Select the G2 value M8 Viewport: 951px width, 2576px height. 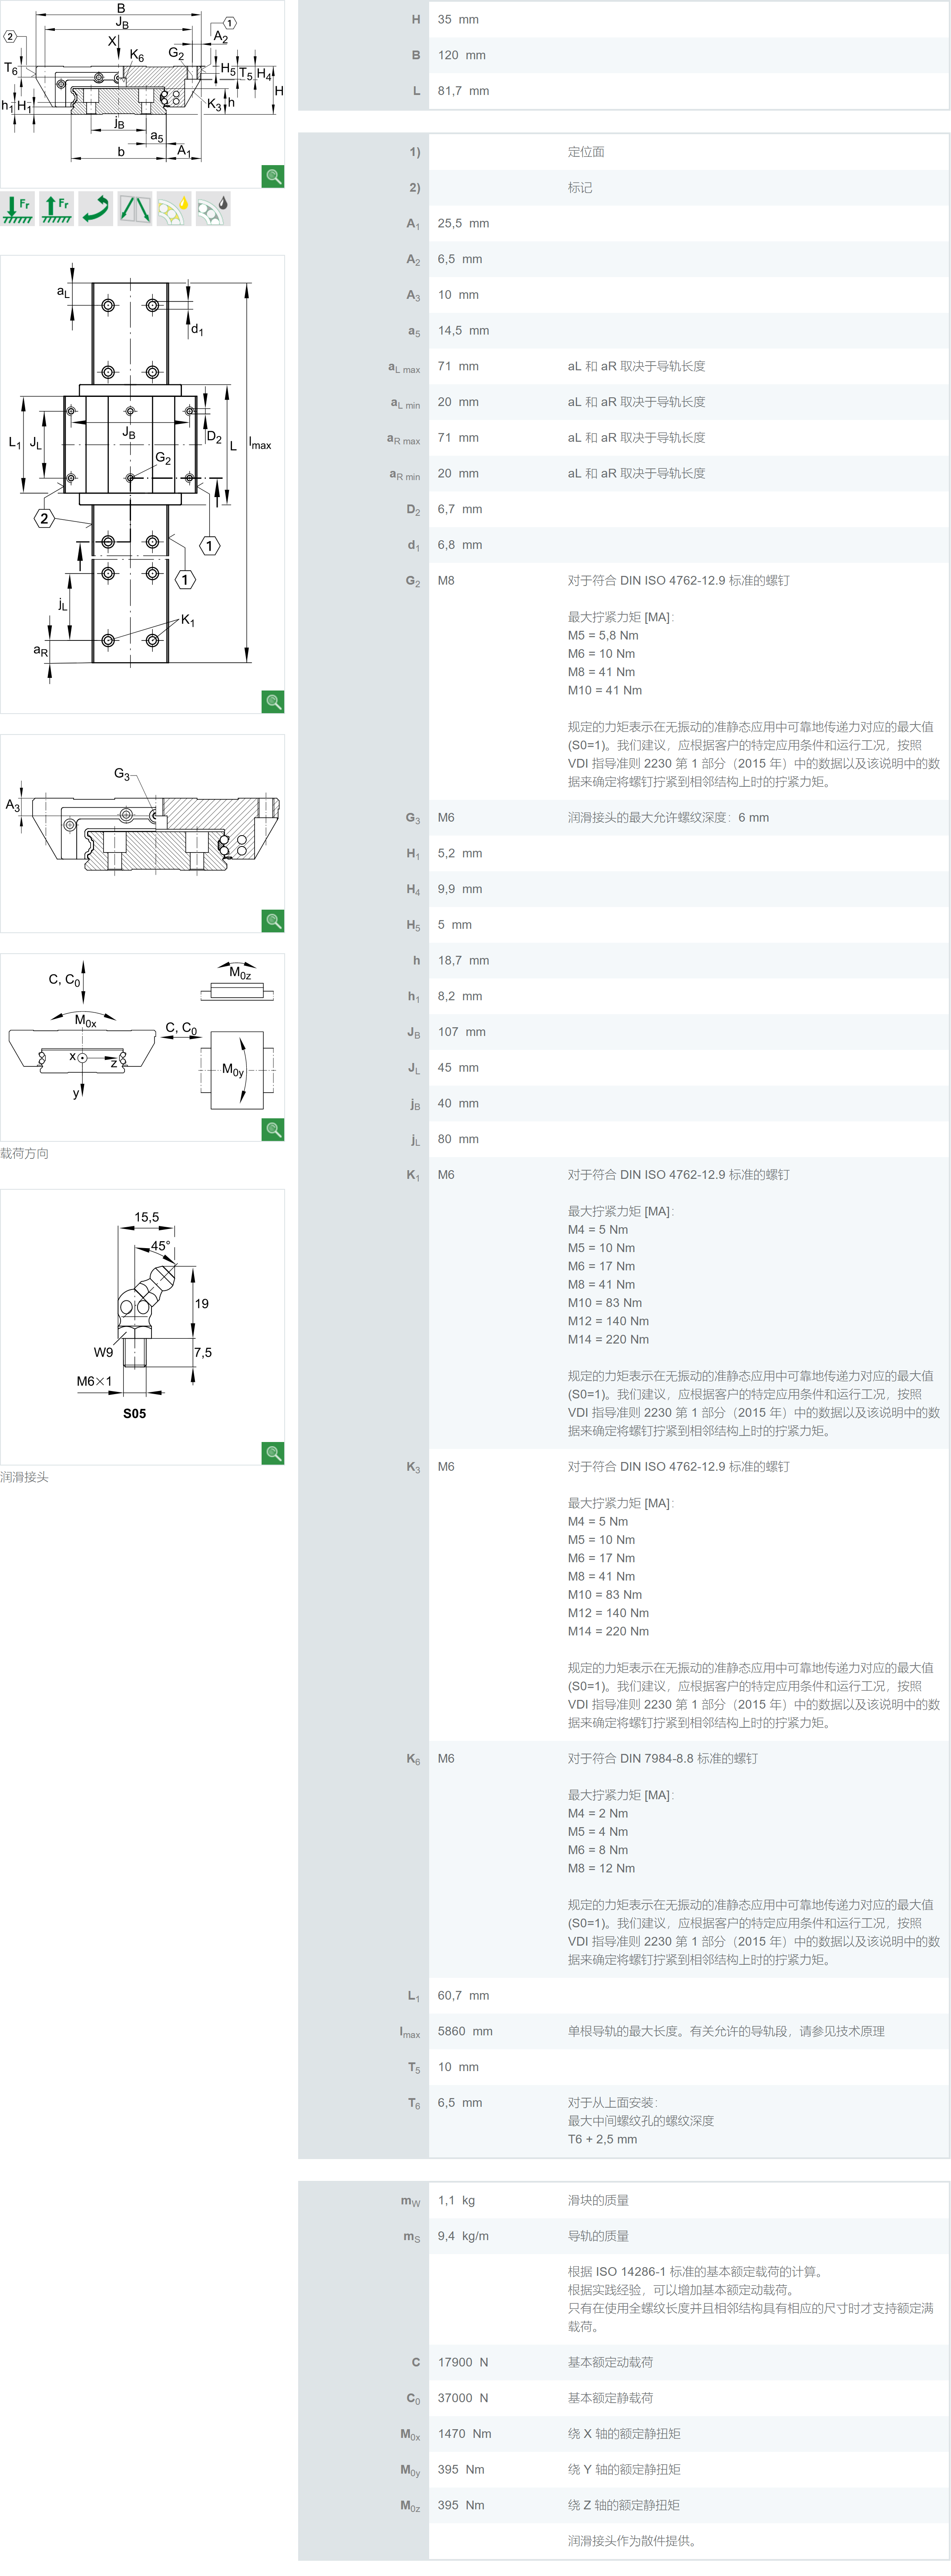[447, 581]
